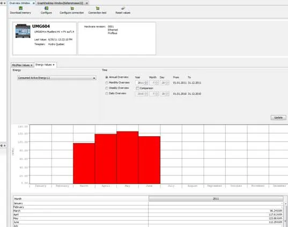Click the UMG604 device thumbnail image
Screen dimensions: 288x227
(x=23, y=31)
